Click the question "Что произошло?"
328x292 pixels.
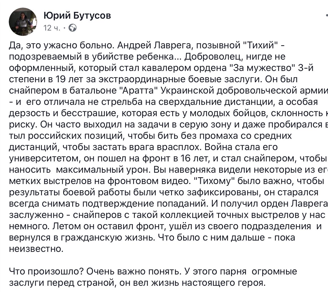(x=45, y=272)
